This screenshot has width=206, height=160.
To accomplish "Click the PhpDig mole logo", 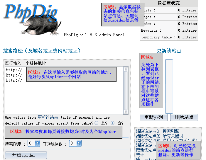I will click(33, 19).
